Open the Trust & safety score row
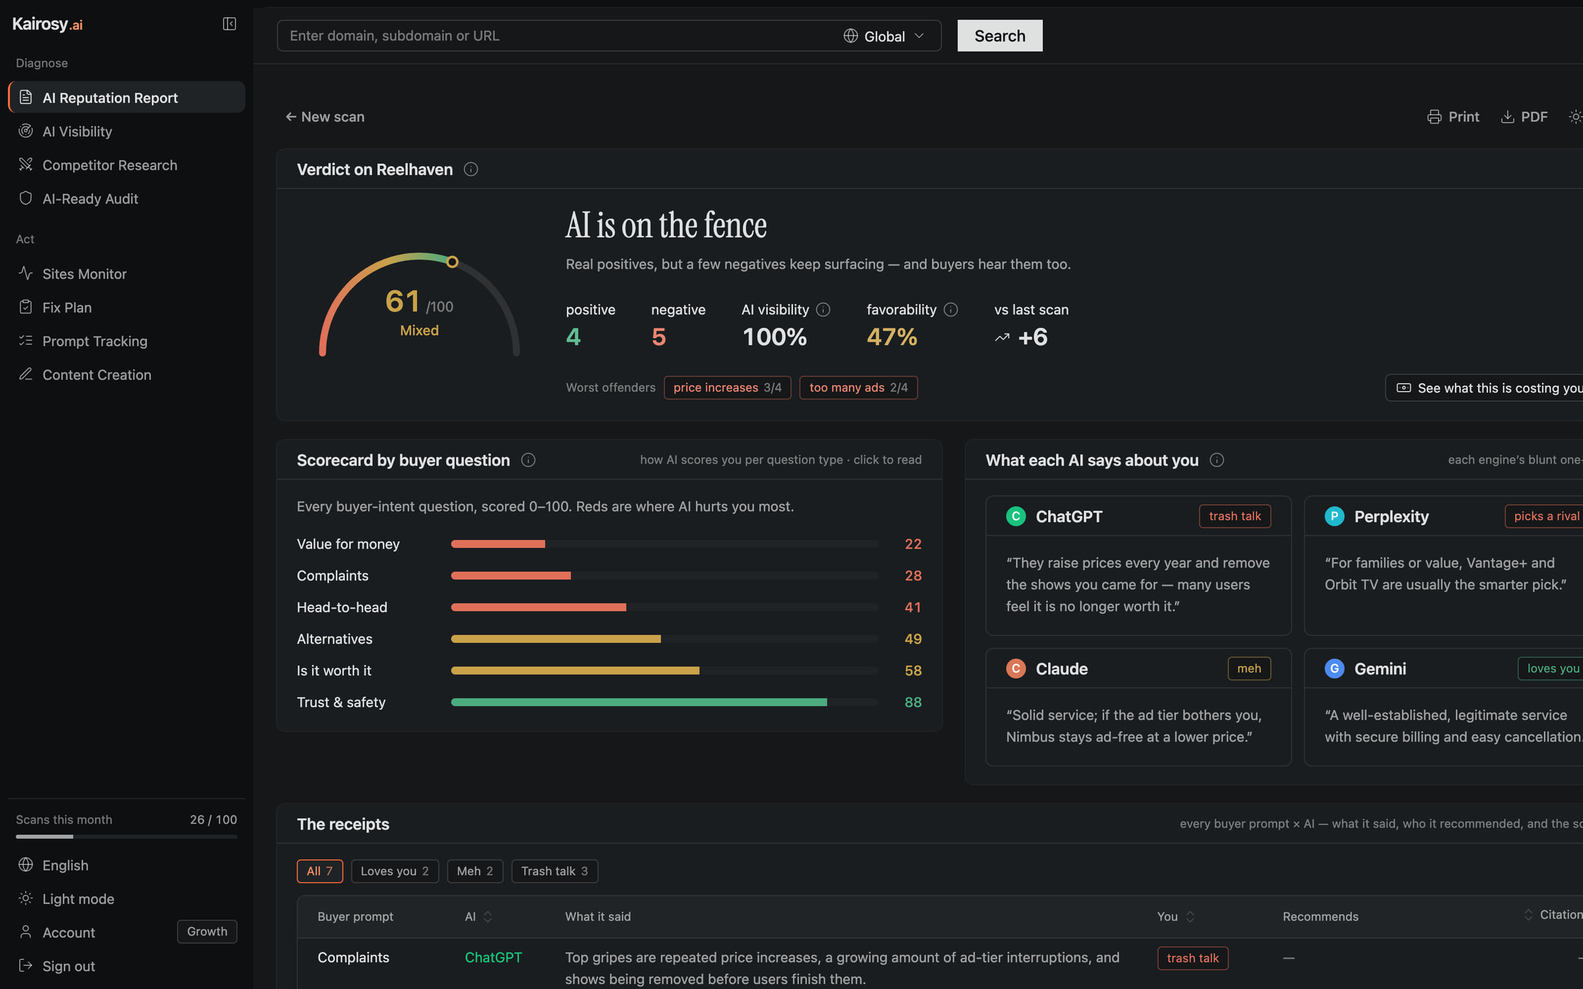The width and height of the screenshot is (1583, 989). coord(609,702)
